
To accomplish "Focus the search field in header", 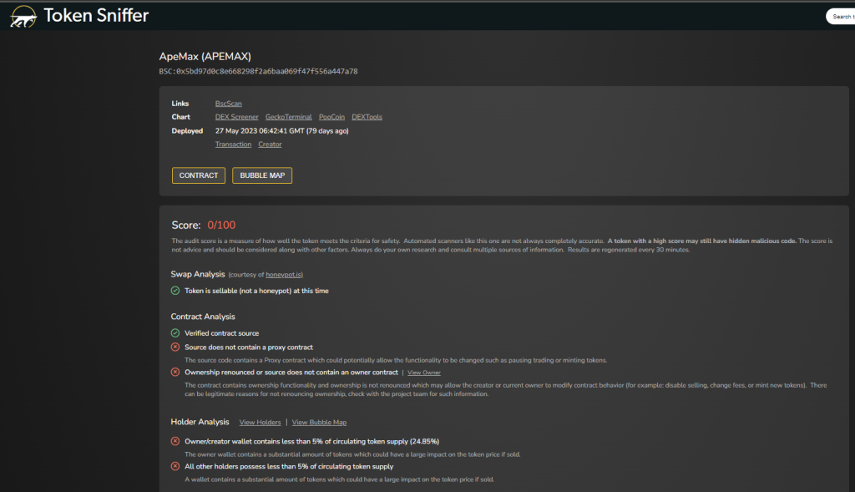I will point(841,17).
